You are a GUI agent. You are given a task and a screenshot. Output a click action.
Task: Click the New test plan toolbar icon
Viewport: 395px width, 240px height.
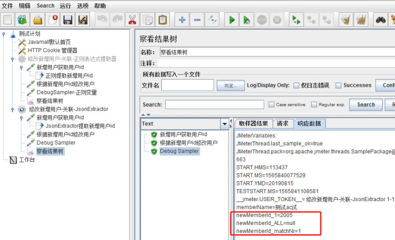pyautogui.click(x=7, y=19)
